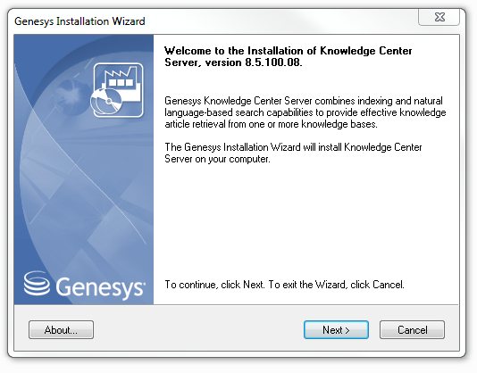The height and width of the screenshot is (373, 477).
Task: Cancel the installation wizard
Action: click(x=412, y=330)
